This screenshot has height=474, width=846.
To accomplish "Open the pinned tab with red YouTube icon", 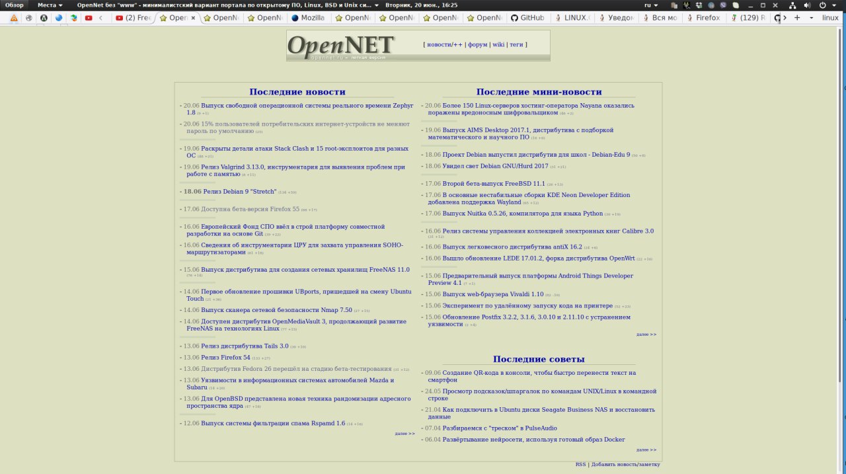I will pos(89,18).
